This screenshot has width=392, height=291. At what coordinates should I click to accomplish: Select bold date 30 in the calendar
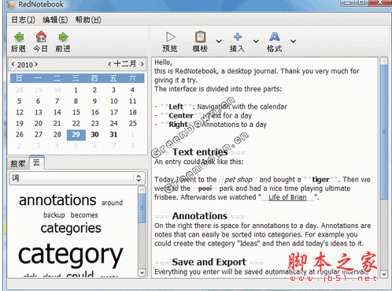[94, 135]
